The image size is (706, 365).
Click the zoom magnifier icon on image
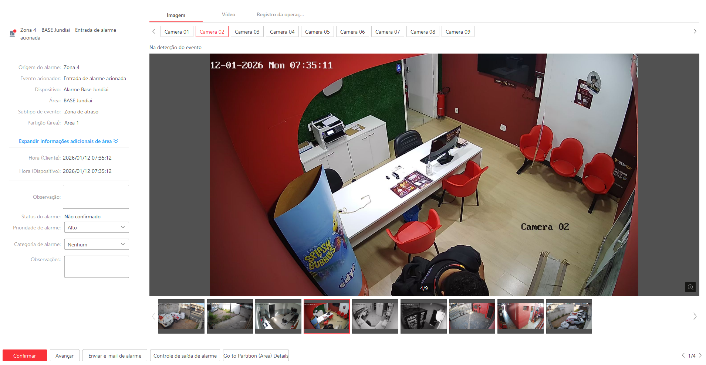coord(690,287)
